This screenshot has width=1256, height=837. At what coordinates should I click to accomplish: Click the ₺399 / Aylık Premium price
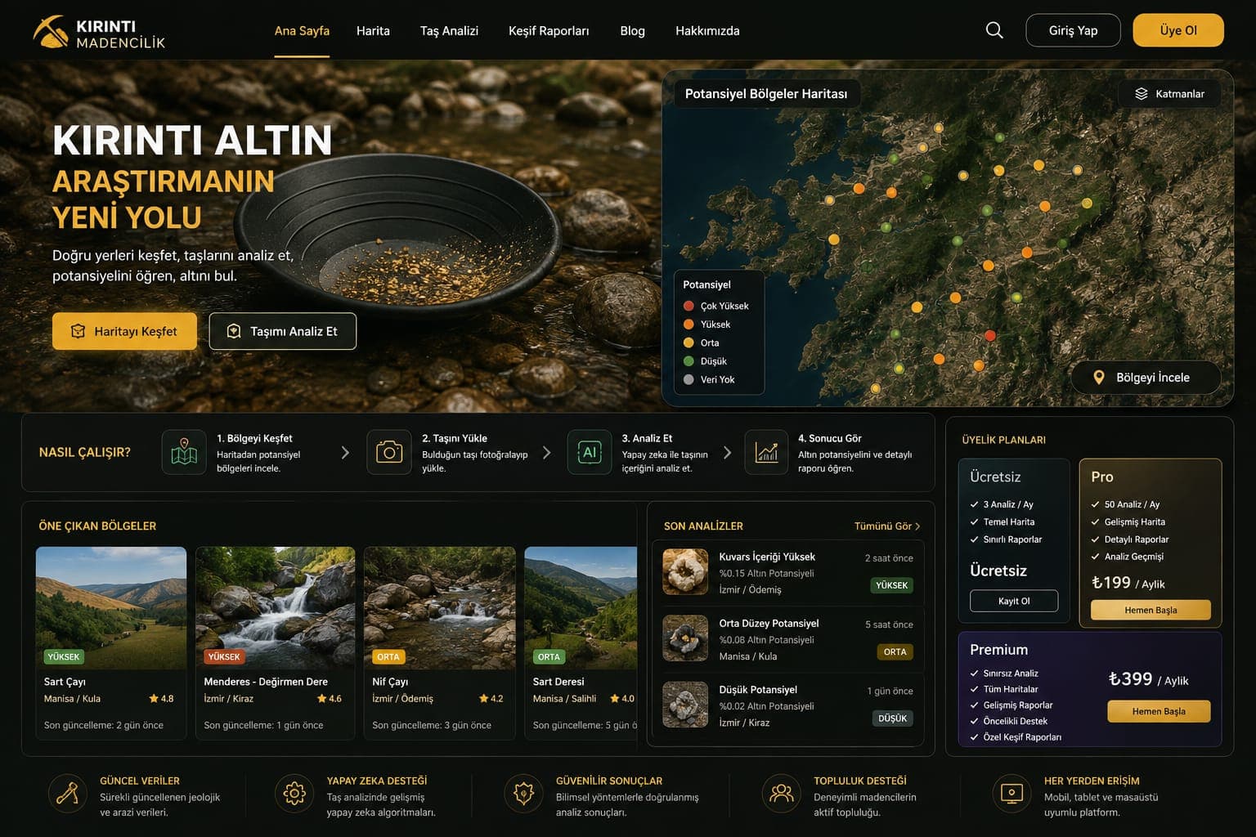pos(1148,679)
